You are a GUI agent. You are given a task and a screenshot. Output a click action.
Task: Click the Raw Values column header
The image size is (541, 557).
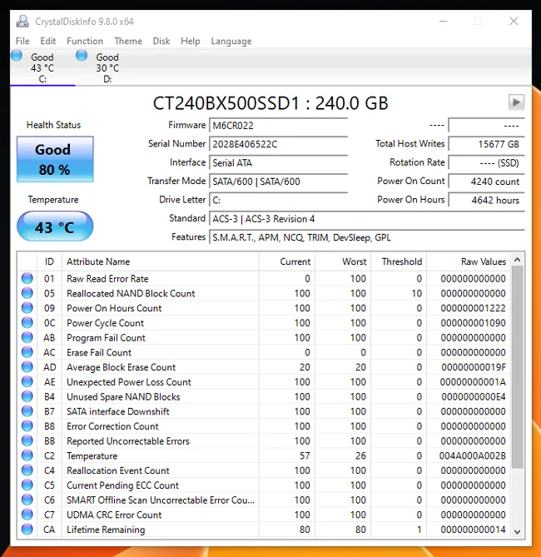[469, 261]
